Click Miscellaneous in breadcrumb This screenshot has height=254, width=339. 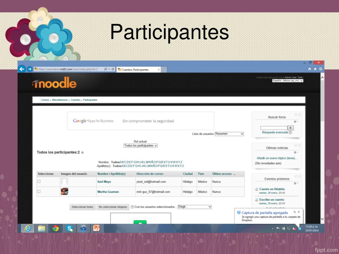60,100
